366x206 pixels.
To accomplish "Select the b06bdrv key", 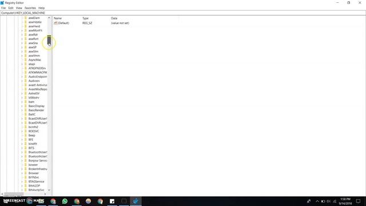I will coord(34,98).
